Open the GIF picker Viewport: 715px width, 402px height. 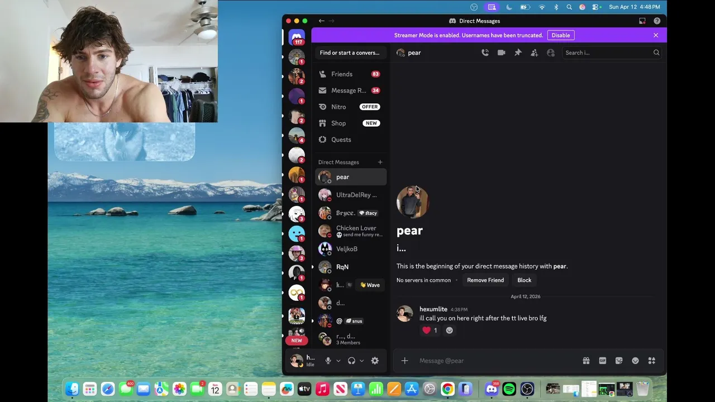(602, 361)
